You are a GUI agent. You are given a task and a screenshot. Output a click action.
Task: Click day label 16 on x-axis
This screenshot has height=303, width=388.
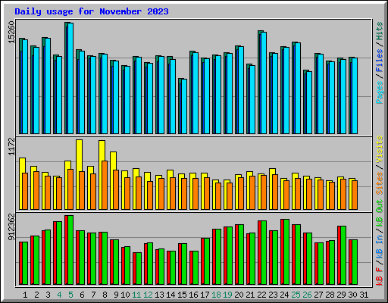coord(193,295)
